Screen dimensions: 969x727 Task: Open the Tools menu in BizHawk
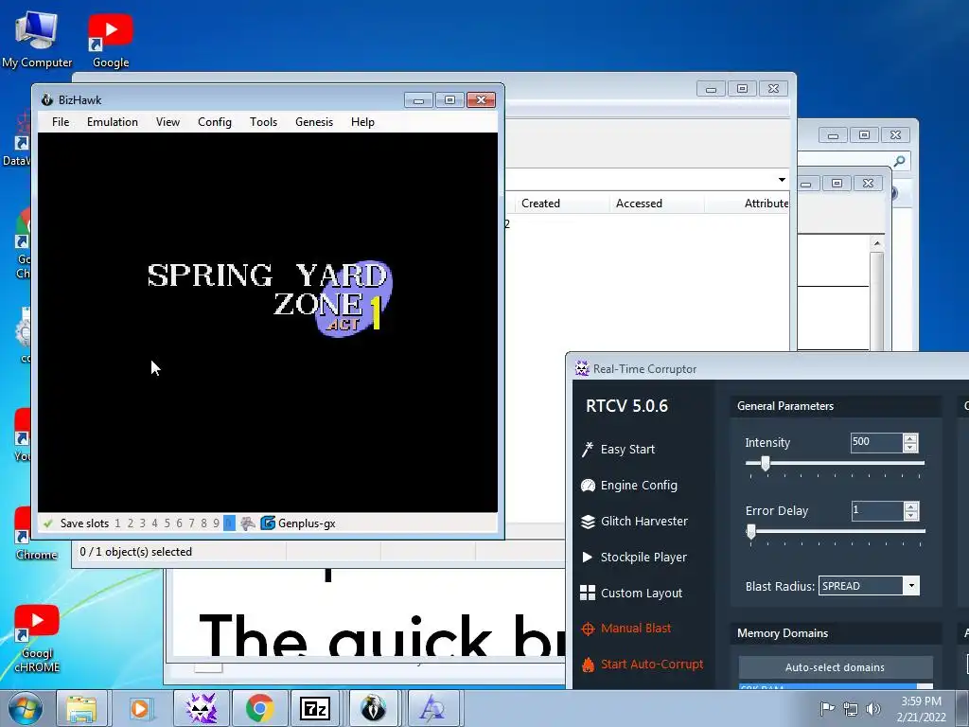(263, 122)
